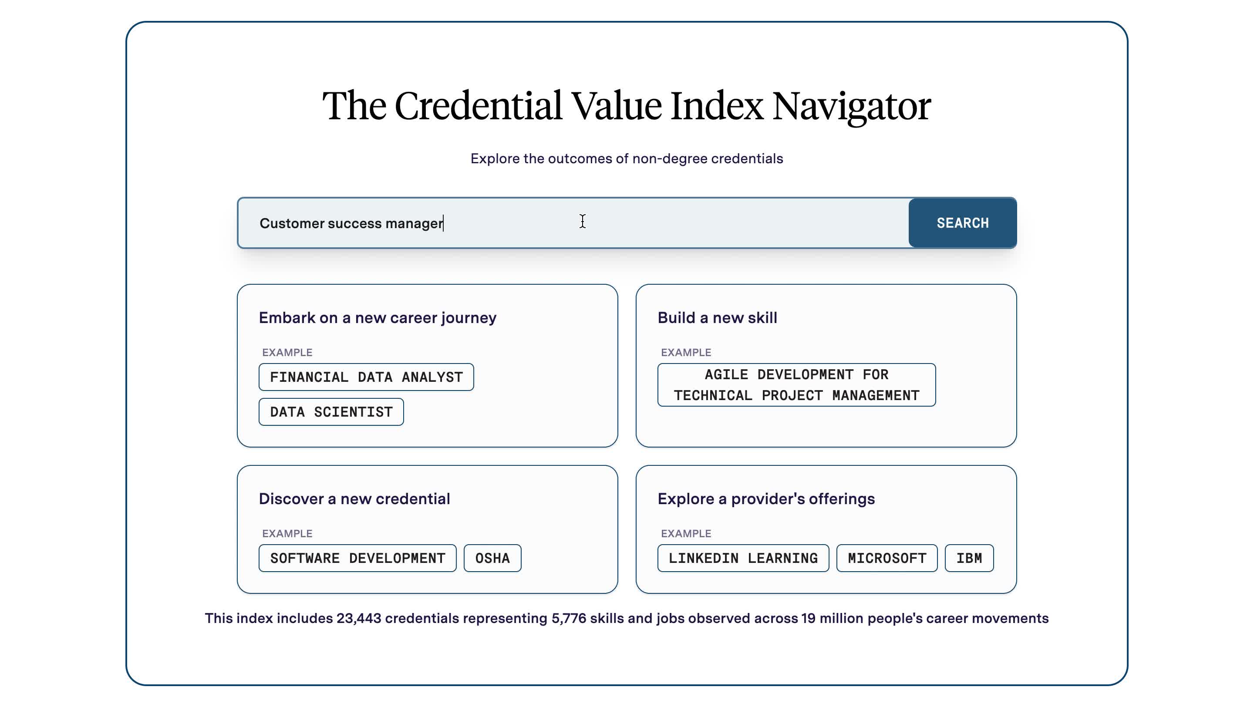Click the Build a new skill card heading
Screen dimensions: 1254x707
(717, 318)
